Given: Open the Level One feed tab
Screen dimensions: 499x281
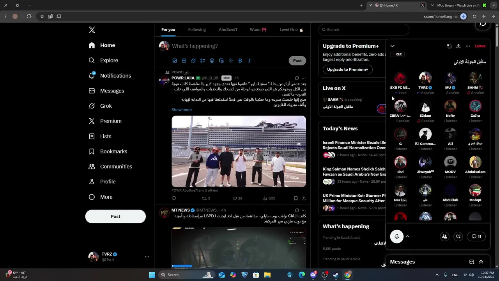Looking at the screenshot, I should tap(291, 30).
